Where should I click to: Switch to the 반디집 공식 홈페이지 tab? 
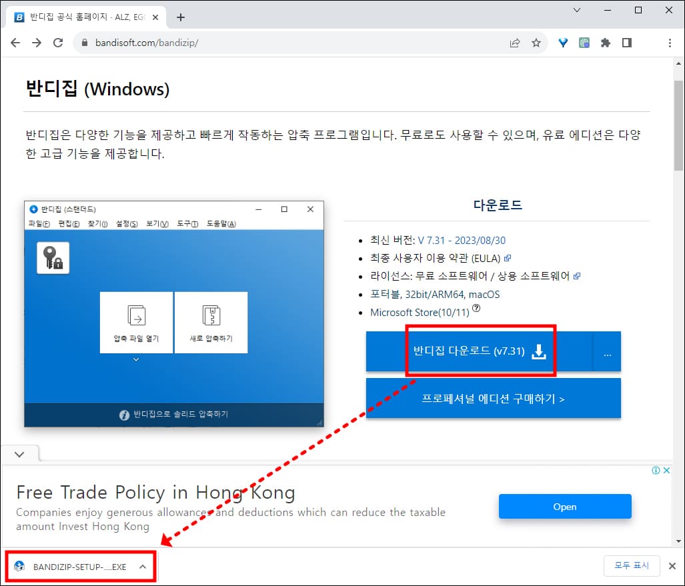tap(80, 17)
